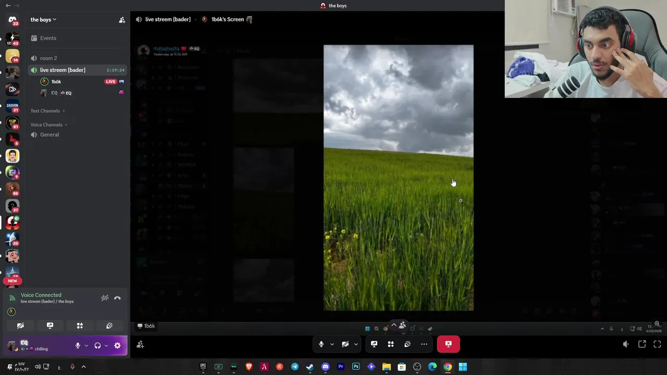Show hidden system tray icons arrow
Screen dimensions: 667x375
click(83, 367)
